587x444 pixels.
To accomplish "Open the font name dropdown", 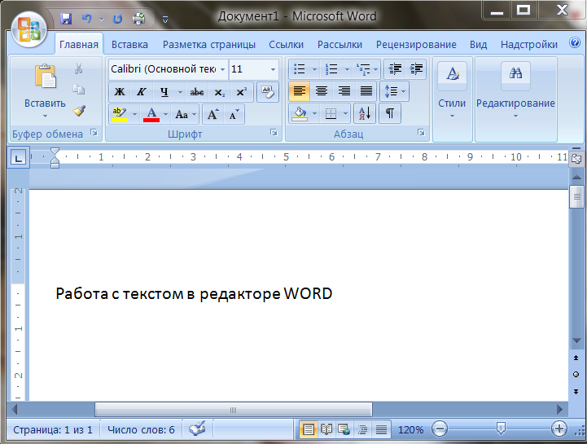I will [222, 69].
